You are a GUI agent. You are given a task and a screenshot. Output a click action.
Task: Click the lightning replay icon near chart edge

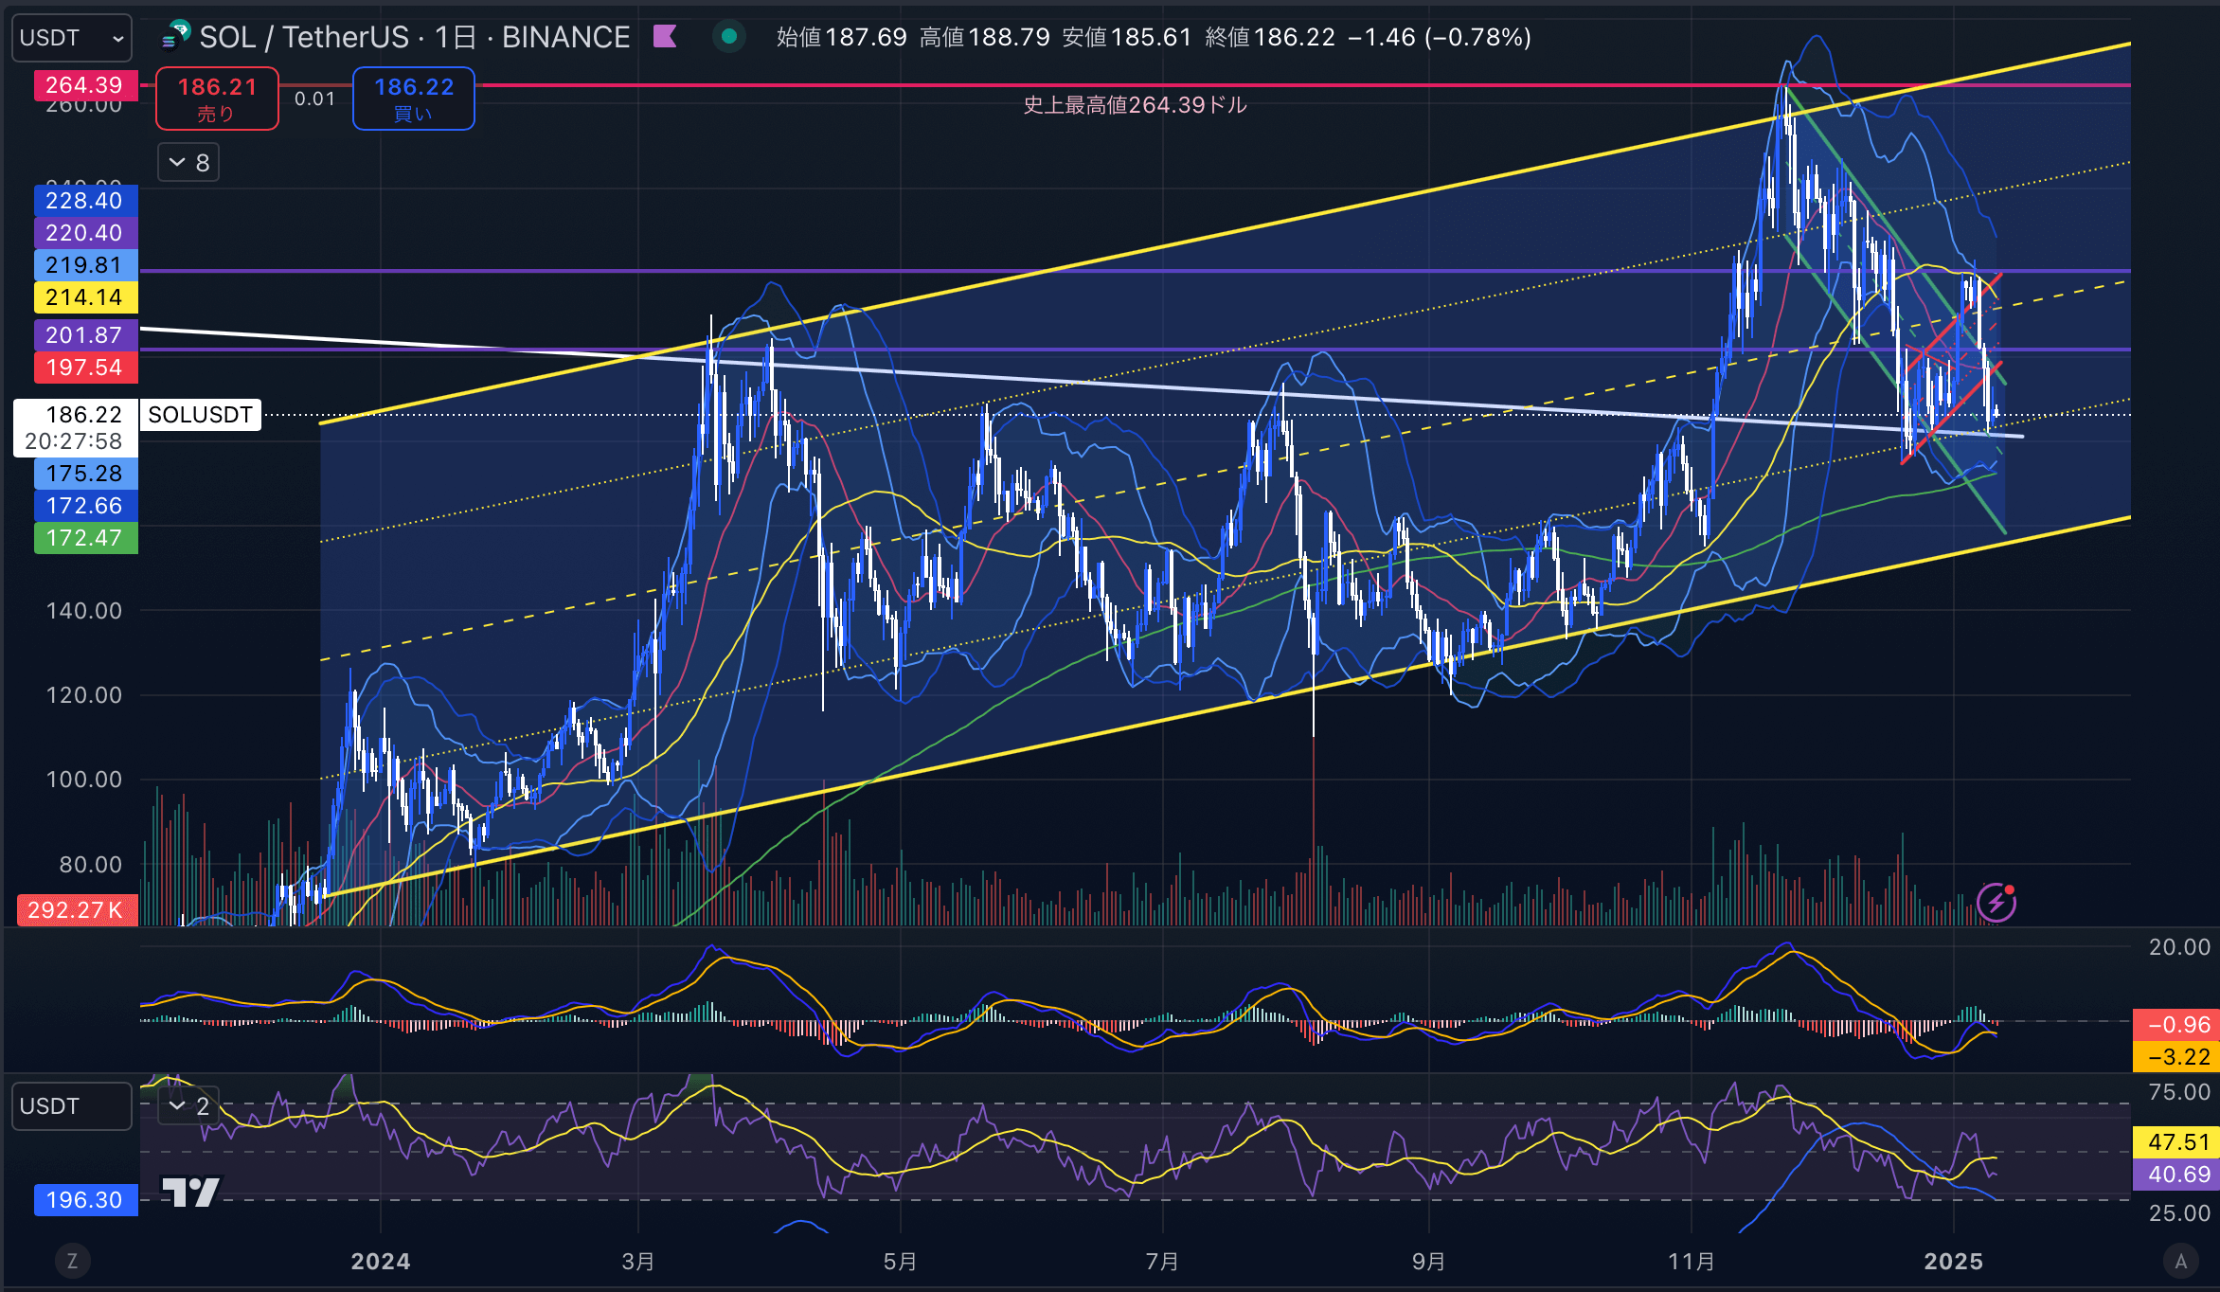click(1996, 903)
